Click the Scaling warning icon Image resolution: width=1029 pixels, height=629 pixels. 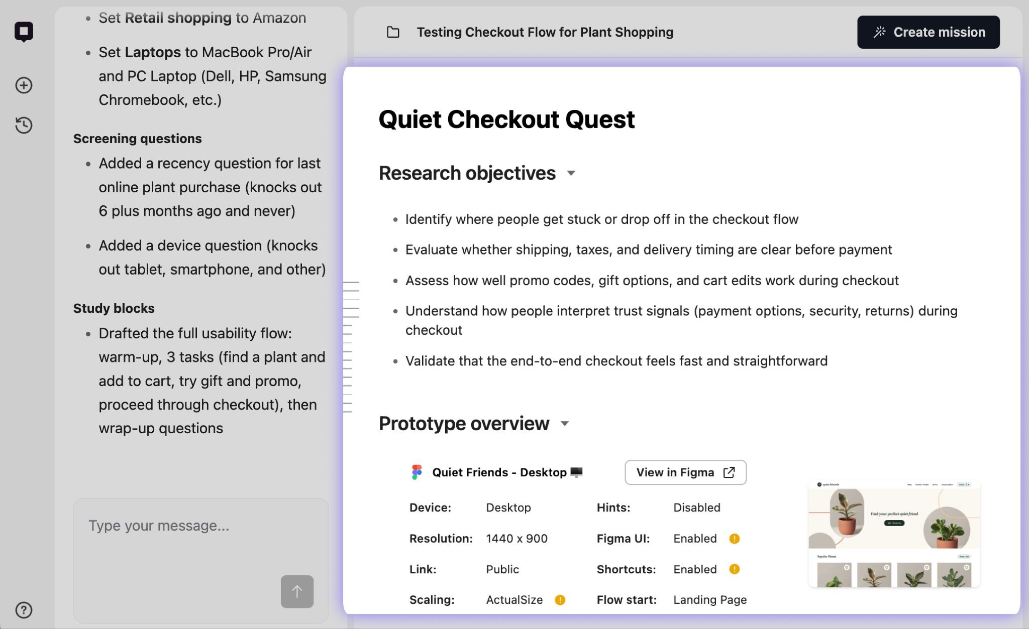pos(560,600)
